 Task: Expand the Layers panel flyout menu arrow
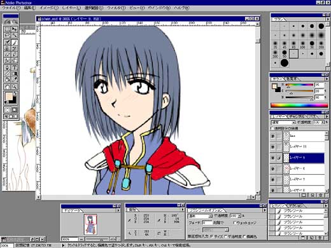pyautogui.click(x=327, y=116)
